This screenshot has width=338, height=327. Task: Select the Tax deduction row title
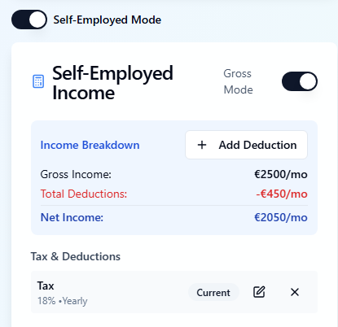point(46,286)
